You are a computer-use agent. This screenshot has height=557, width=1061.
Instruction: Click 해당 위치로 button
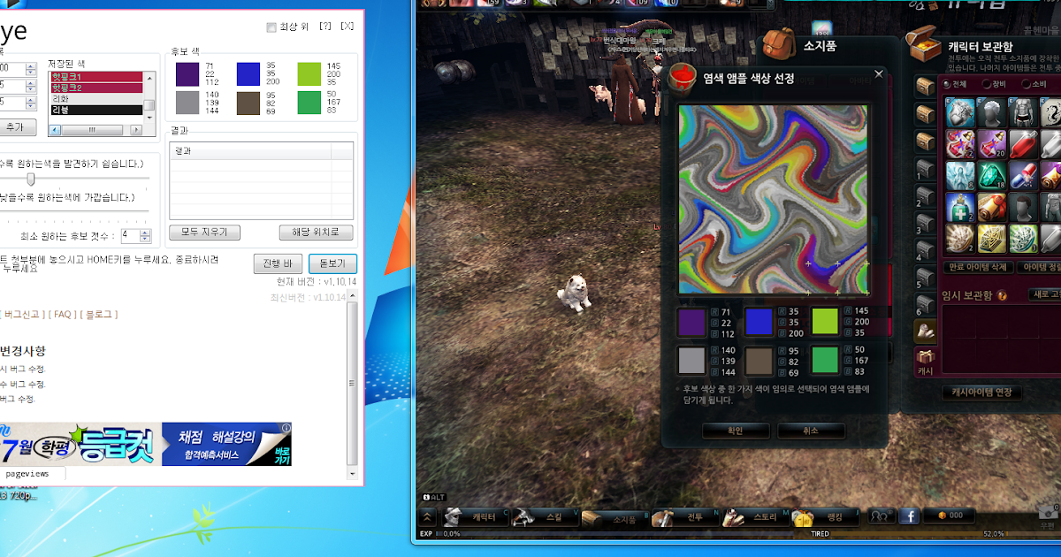[x=317, y=233]
